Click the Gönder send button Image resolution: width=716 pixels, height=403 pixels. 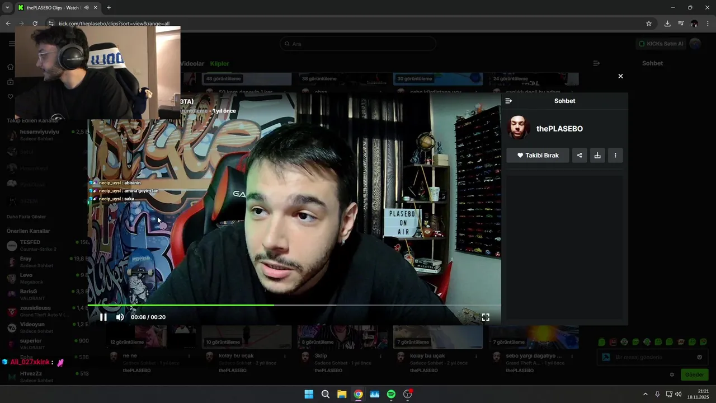[x=694, y=375]
